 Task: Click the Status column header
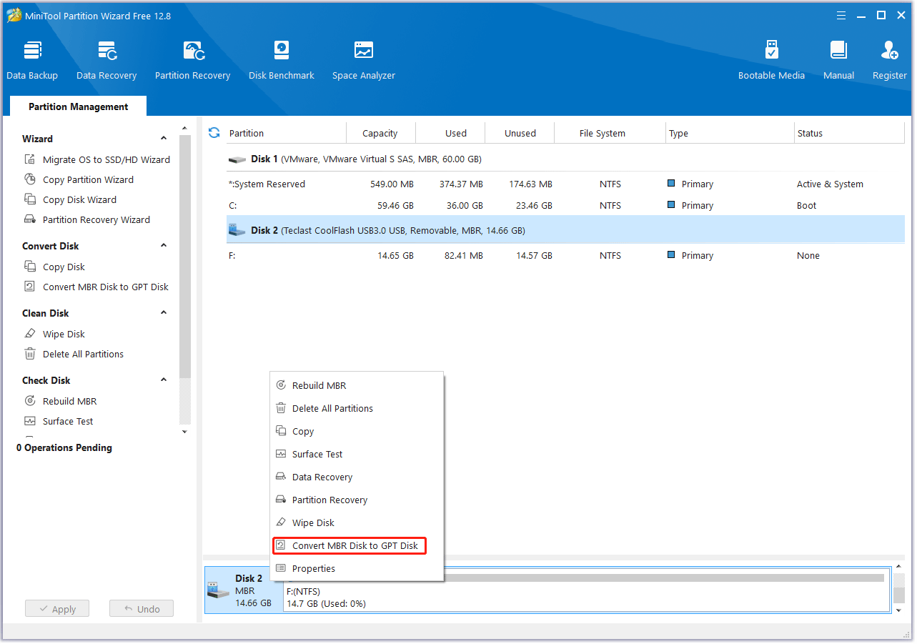[849, 133]
